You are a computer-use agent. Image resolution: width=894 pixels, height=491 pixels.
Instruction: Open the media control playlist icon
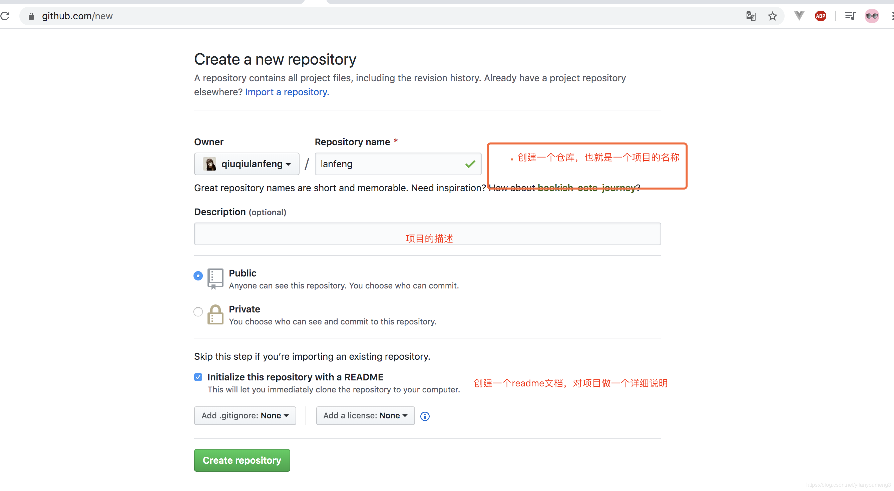click(850, 16)
